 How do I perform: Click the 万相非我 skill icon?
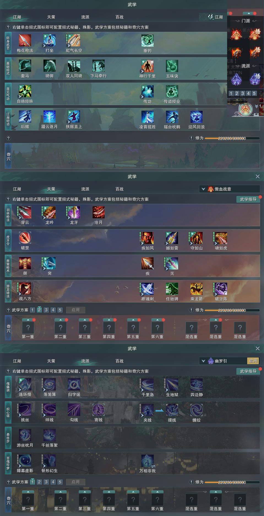(x=148, y=461)
